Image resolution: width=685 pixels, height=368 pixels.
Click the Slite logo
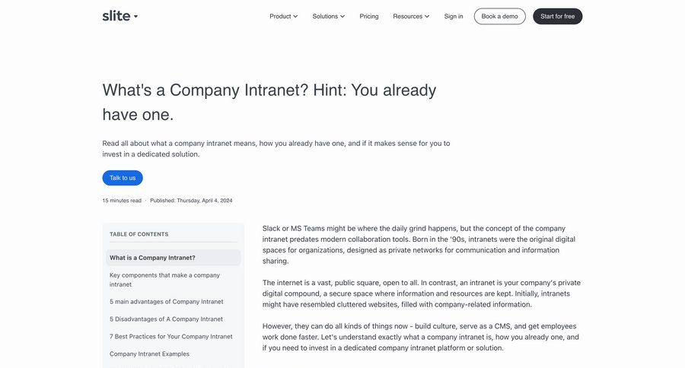(x=116, y=16)
